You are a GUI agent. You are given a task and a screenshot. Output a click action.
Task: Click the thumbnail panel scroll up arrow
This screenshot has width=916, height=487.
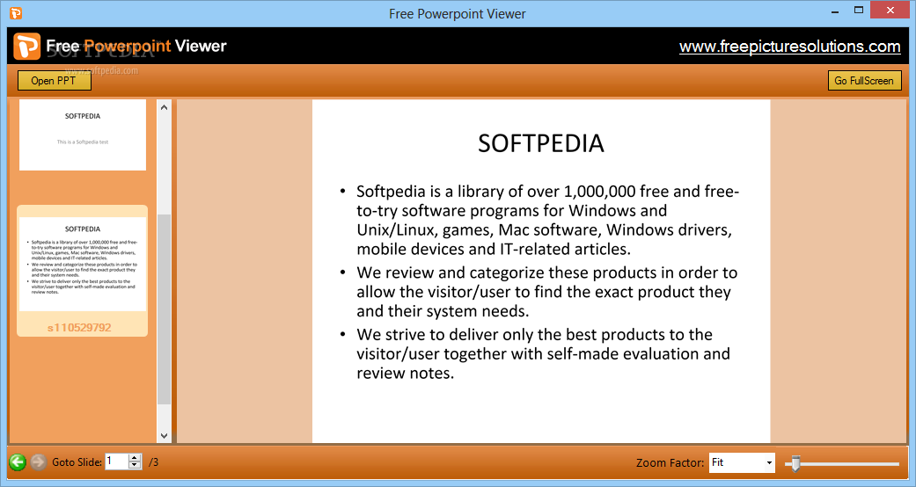[x=165, y=107]
